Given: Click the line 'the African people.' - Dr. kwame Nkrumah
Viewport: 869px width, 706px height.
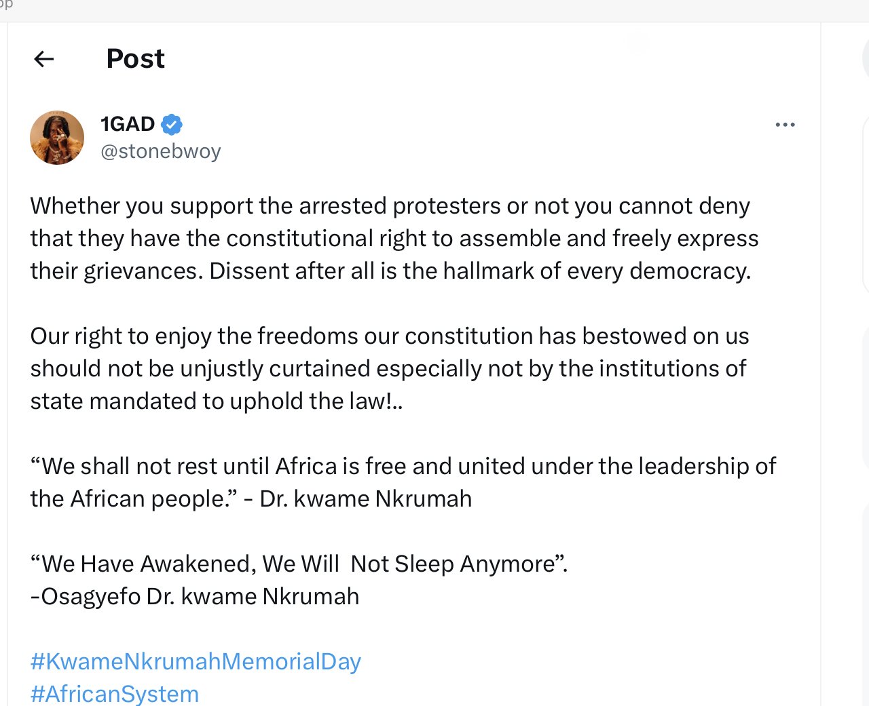Looking at the screenshot, I should (x=251, y=498).
